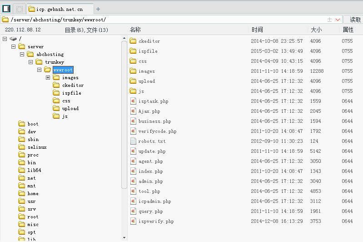Click the Ajax.php file icon
The width and height of the screenshot is (363, 242).
coord(133,111)
